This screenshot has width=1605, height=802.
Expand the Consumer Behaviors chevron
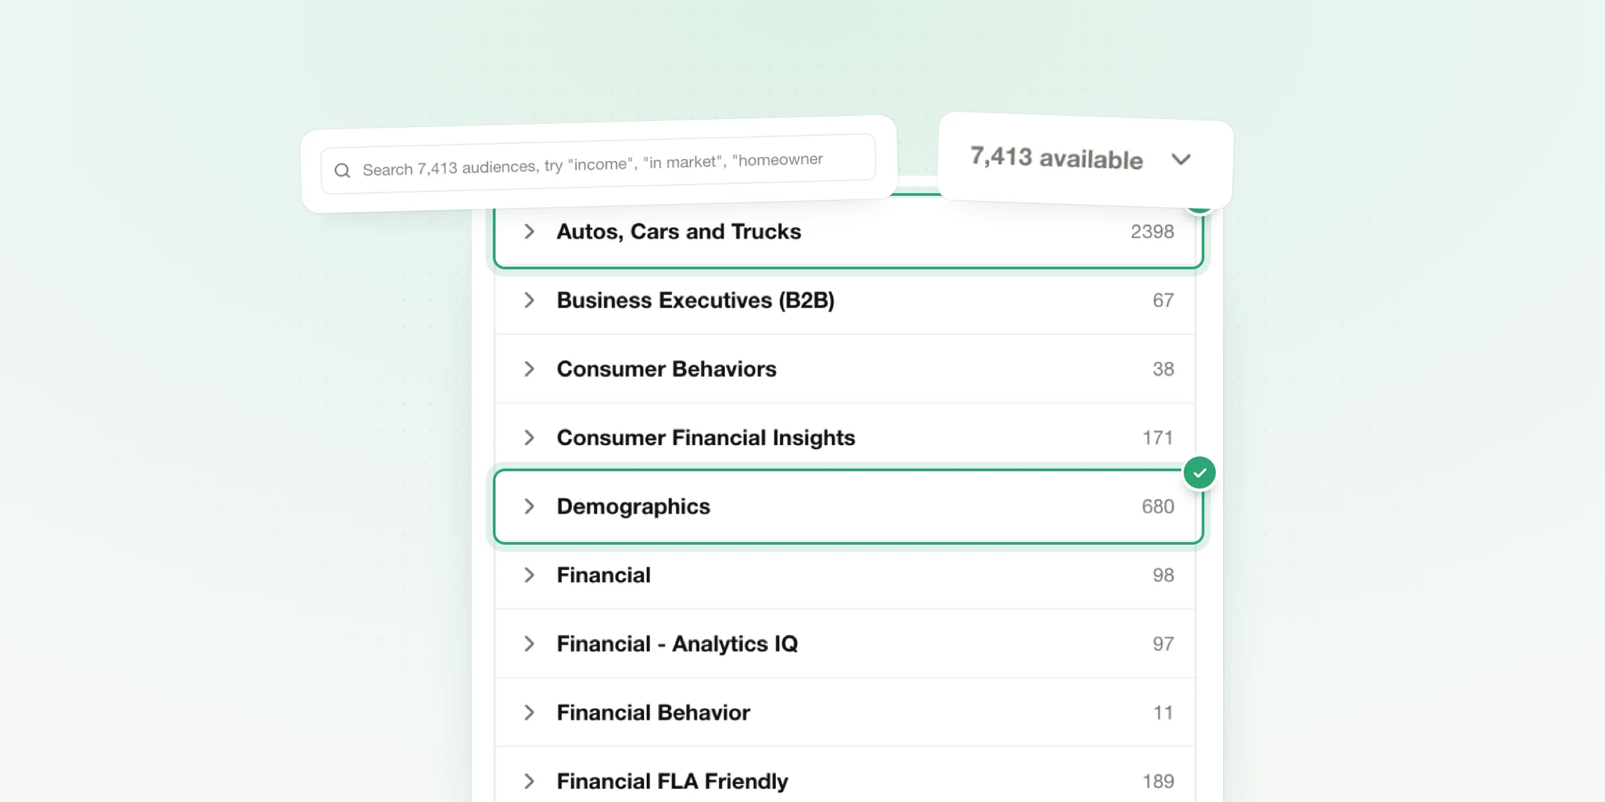click(x=529, y=369)
